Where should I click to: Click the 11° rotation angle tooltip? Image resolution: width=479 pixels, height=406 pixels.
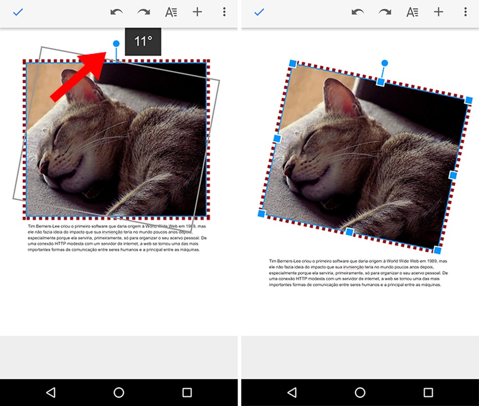(x=143, y=41)
